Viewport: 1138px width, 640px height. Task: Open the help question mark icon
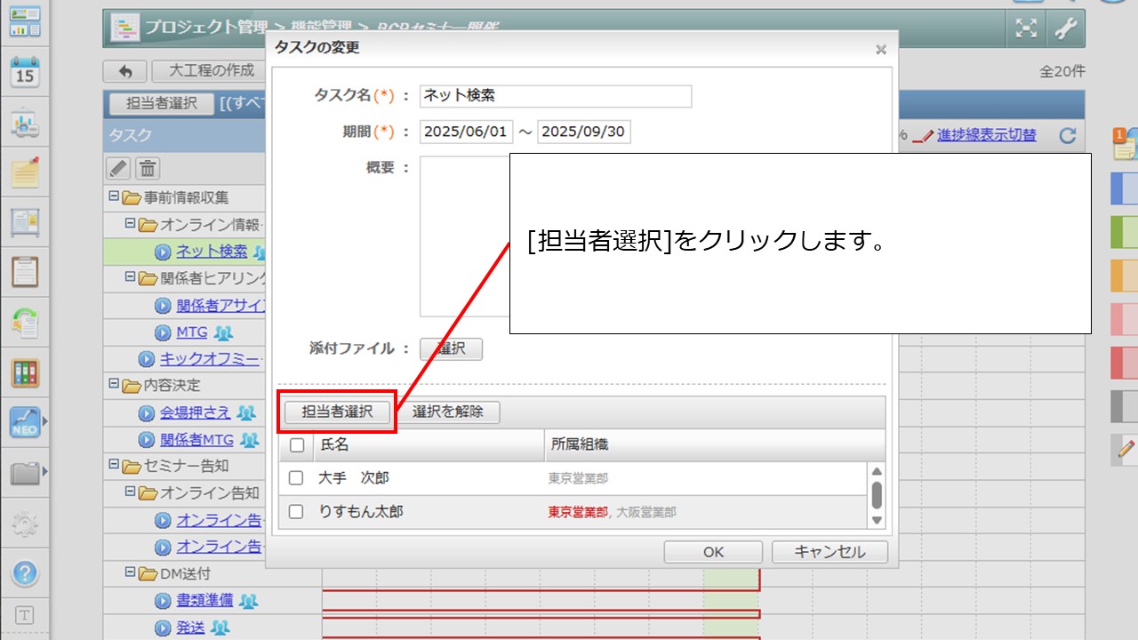[25, 573]
